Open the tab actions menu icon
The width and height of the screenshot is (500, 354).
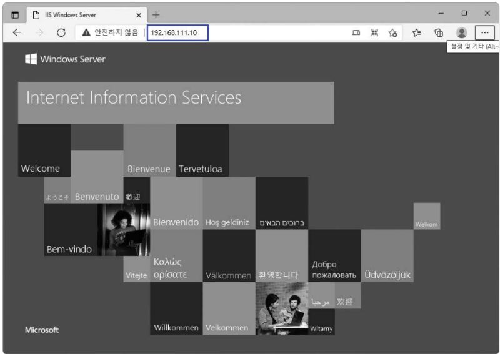coord(15,15)
